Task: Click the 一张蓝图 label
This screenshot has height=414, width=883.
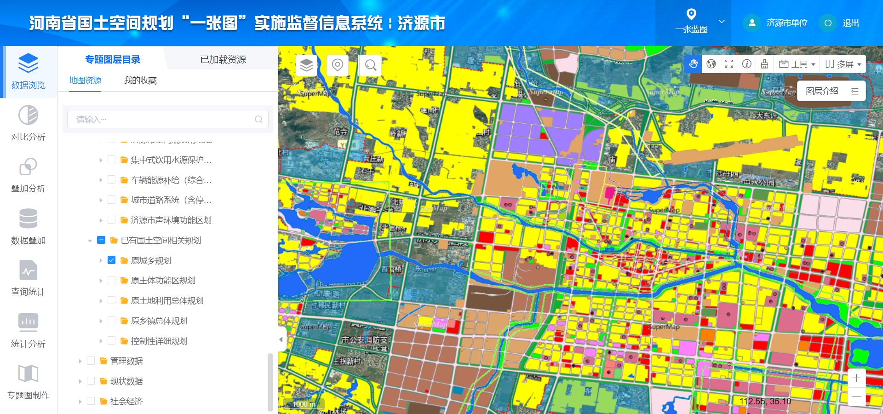Action: point(691,29)
